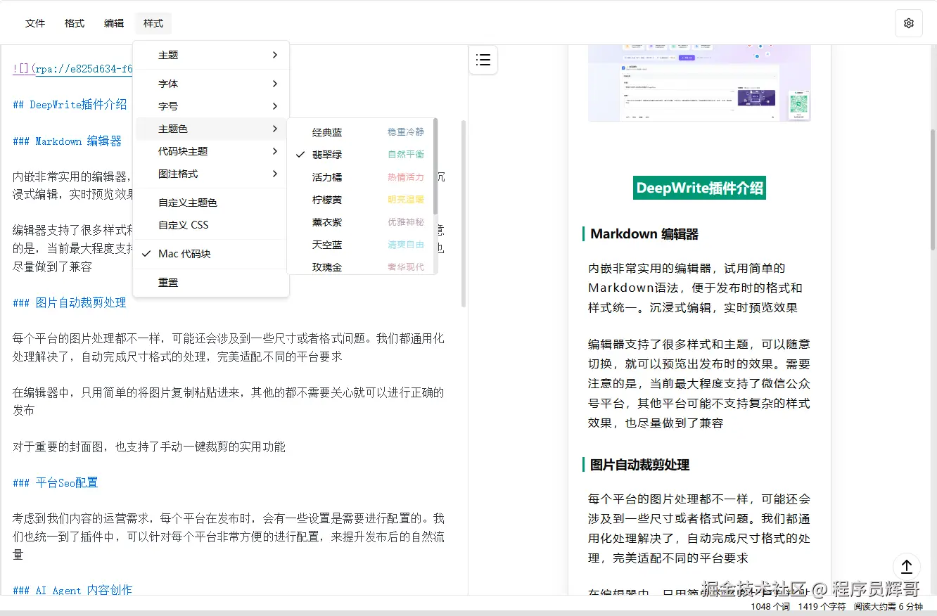Toggle the outline list icon

tap(483, 60)
